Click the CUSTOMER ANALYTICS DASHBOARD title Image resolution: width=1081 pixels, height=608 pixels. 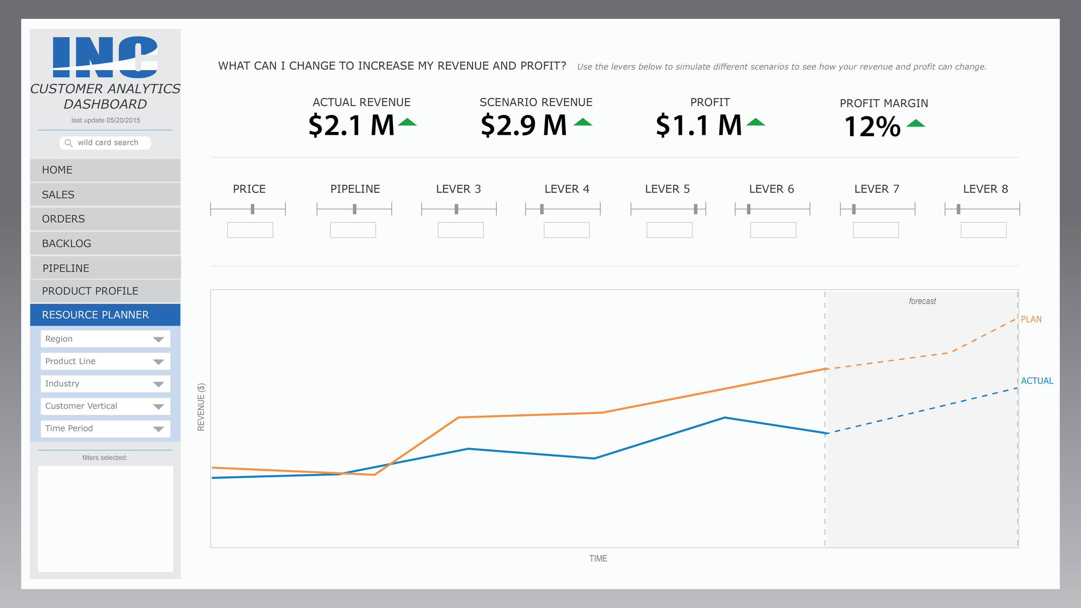pyautogui.click(x=105, y=96)
